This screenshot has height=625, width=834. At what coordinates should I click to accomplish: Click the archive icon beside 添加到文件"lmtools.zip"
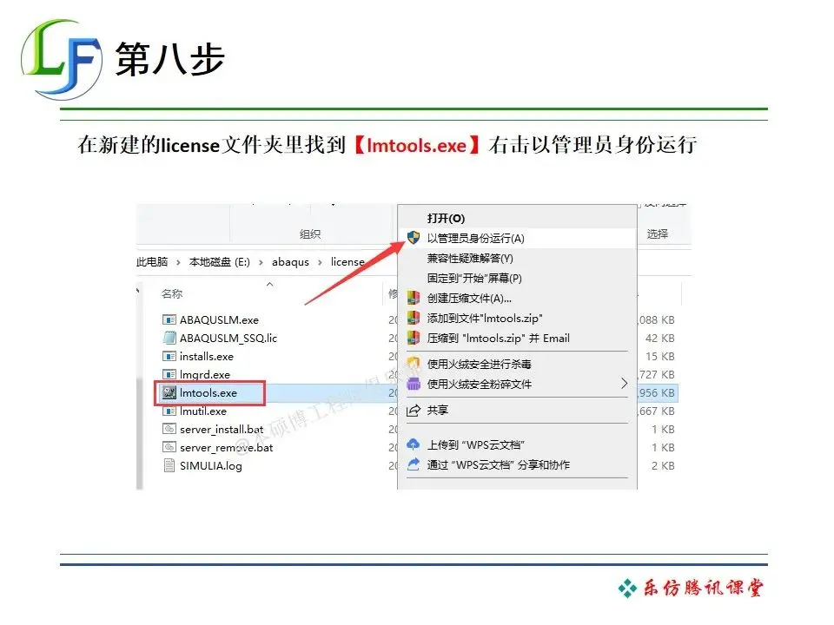tap(414, 318)
